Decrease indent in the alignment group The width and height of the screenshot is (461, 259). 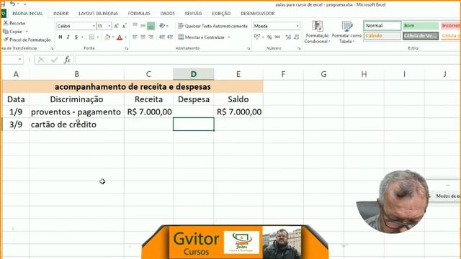tap(162, 37)
